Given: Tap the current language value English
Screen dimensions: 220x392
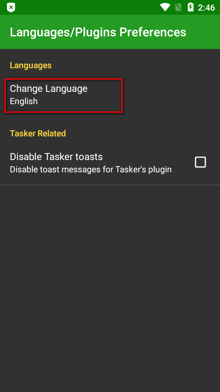Looking at the screenshot, I should click(24, 101).
